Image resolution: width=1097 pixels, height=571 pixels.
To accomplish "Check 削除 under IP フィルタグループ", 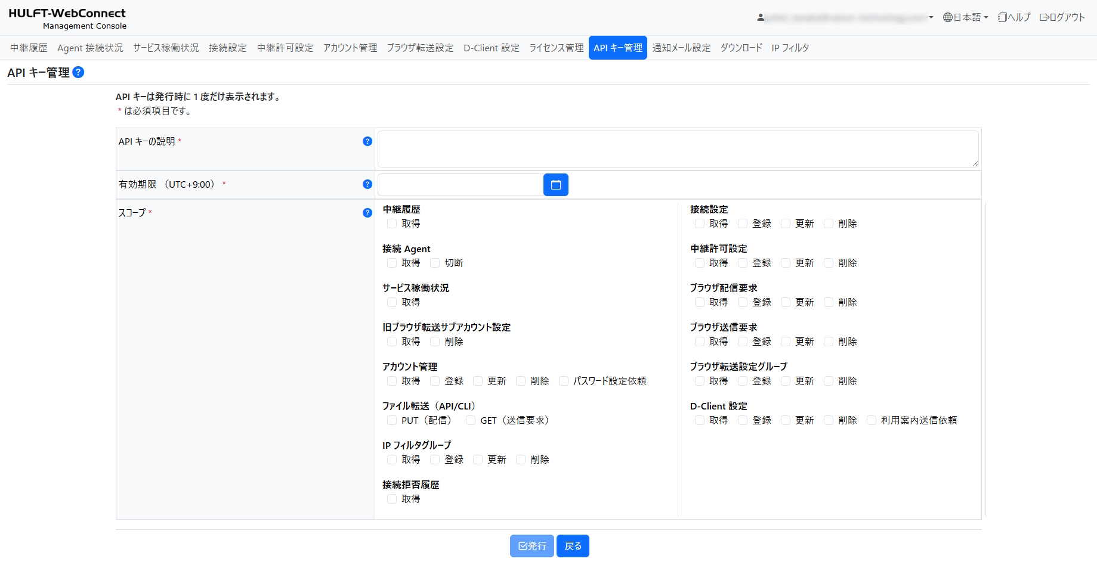I will coord(521,460).
